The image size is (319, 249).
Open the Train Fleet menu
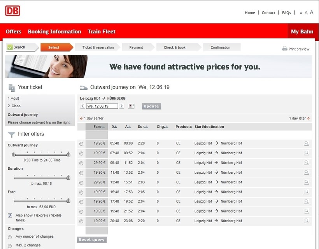click(x=102, y=31)
